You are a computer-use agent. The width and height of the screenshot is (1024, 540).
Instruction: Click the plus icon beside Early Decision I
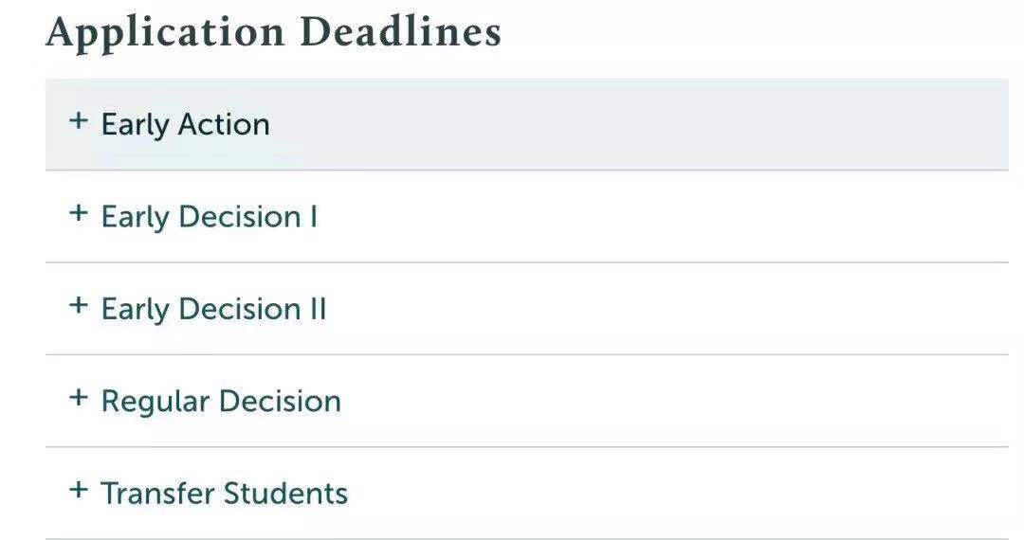79,213
